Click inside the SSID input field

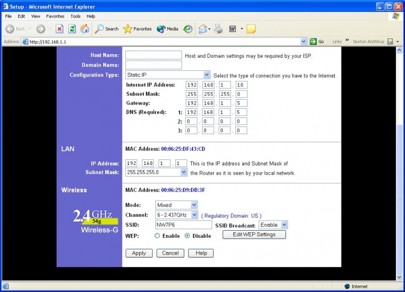click(x=183, y=225)
